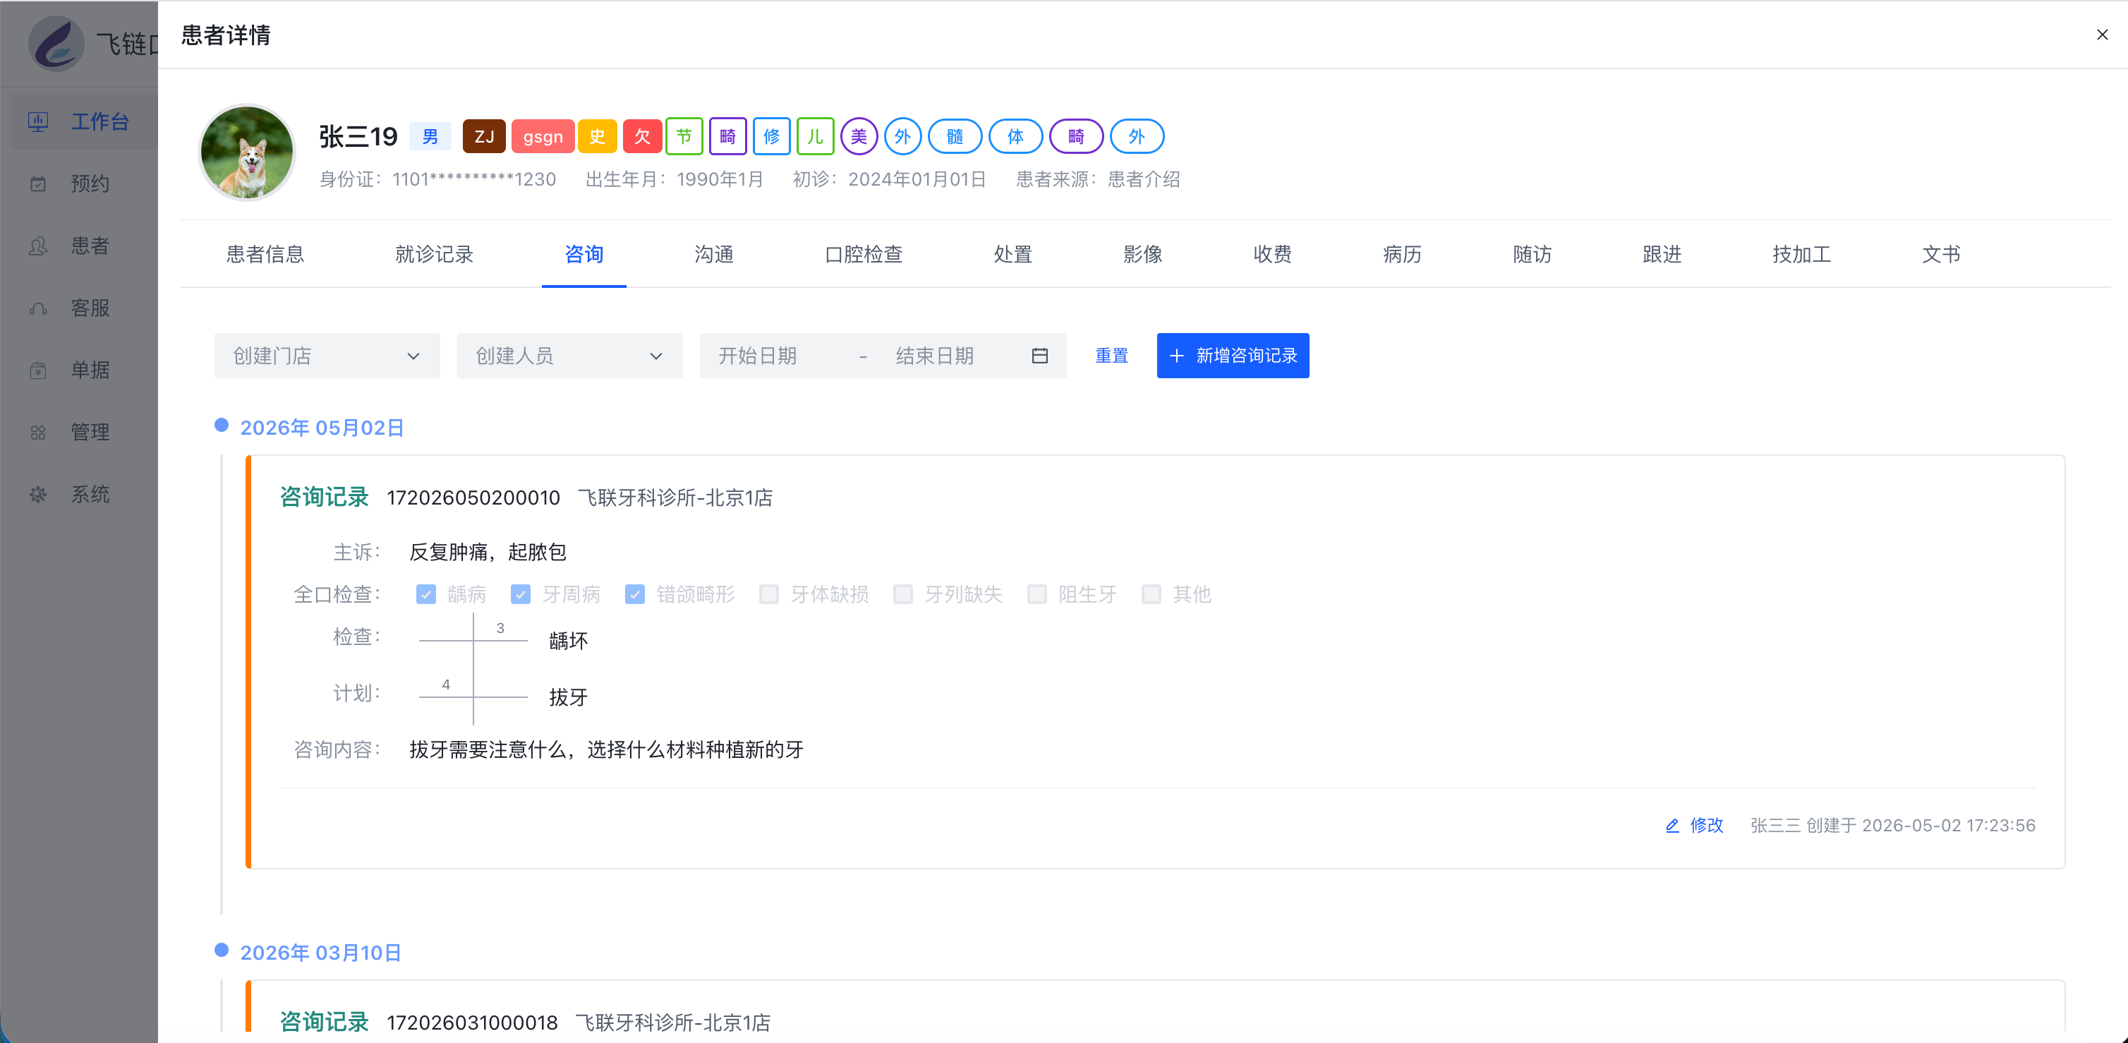Open the 跟进 tab
Image resolution: width=2128 pixels, height=1043 pixels.
coord(1662,255)
